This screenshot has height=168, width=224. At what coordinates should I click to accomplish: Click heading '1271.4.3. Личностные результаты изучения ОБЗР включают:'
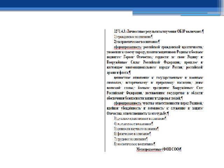[x=159, y=31]
